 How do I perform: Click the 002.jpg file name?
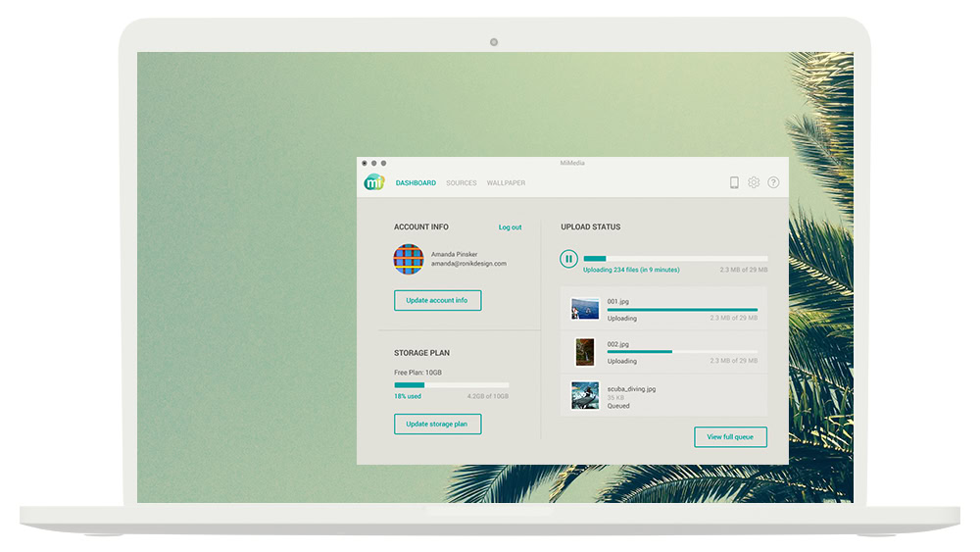(618, 344)
